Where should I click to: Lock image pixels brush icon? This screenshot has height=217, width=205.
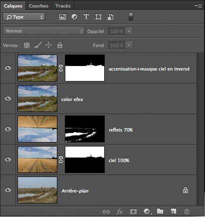(x=38, y=45)
